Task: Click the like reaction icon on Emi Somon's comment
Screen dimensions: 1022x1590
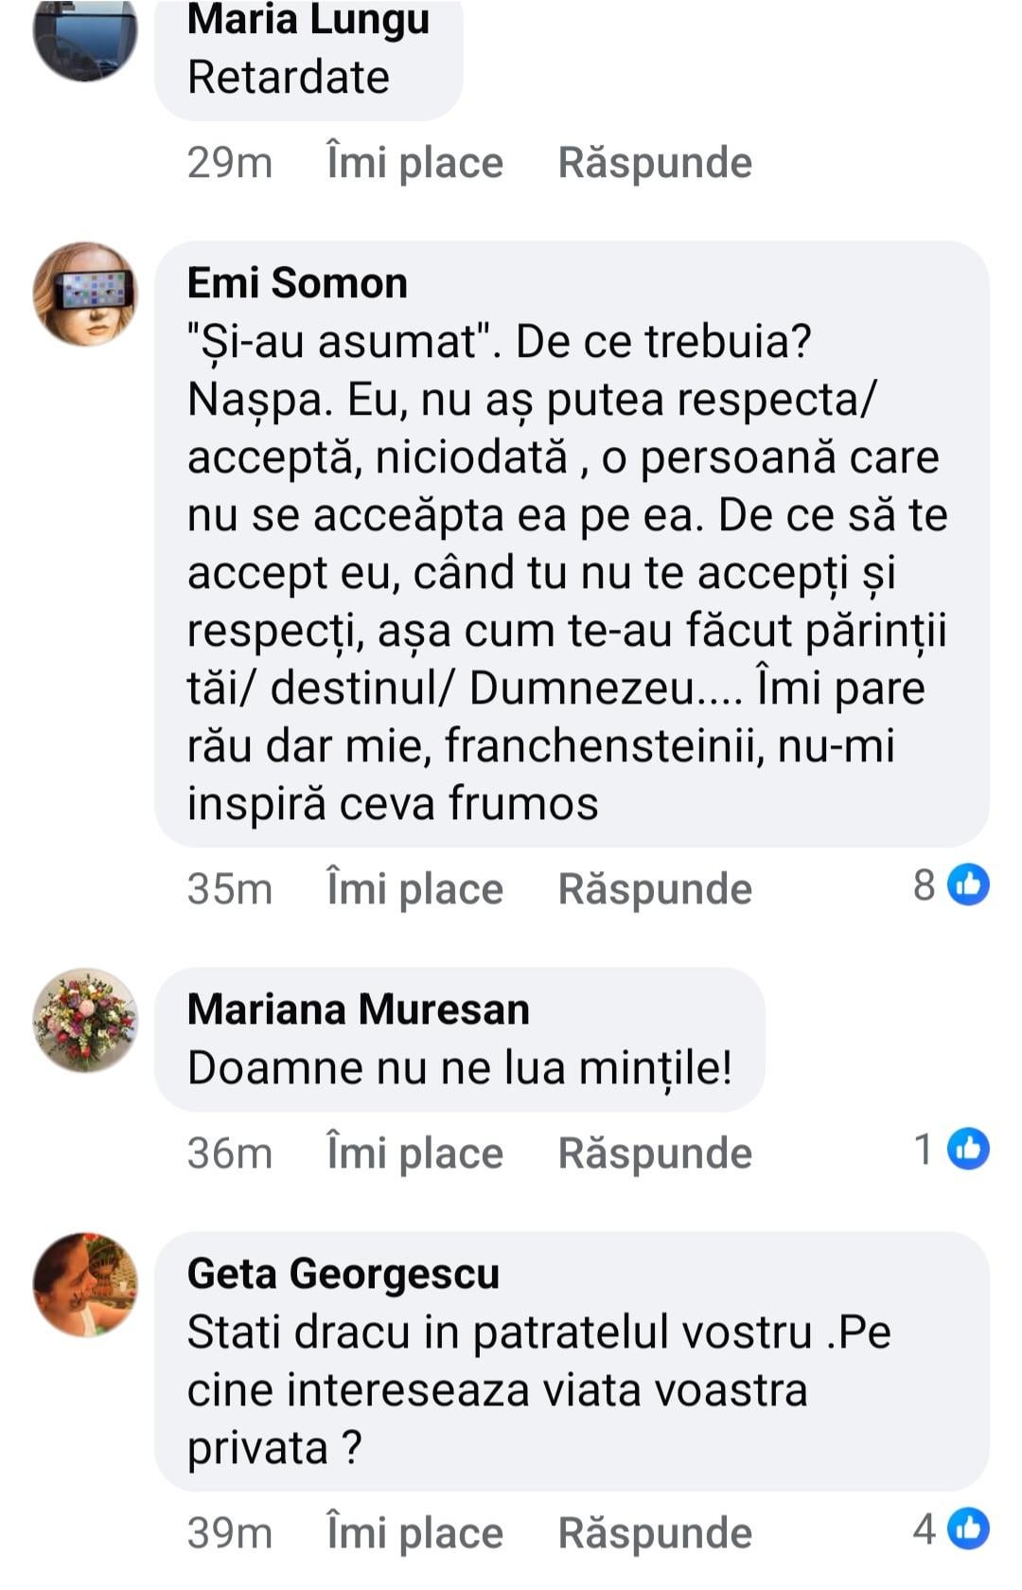Action: click(968, 885)
